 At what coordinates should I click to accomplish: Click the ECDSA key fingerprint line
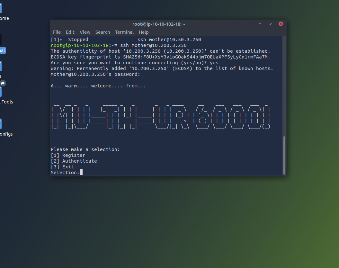[160, 57]
